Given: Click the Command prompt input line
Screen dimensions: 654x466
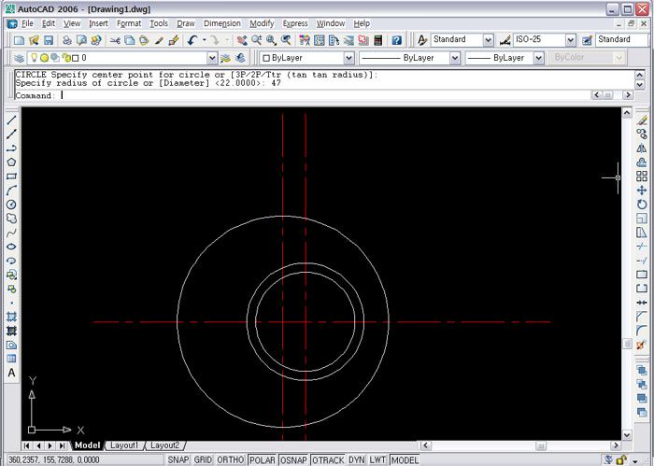Looking at the screenshot, I should [303, 95].
